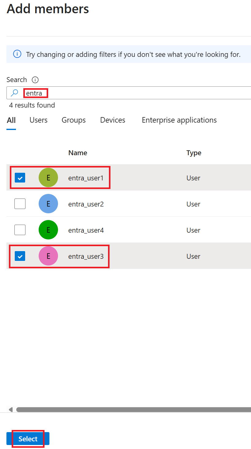Click the Search info icon
Image resolution: width=251 pixels, height=449 pixels.
click(x=35, y=80)
